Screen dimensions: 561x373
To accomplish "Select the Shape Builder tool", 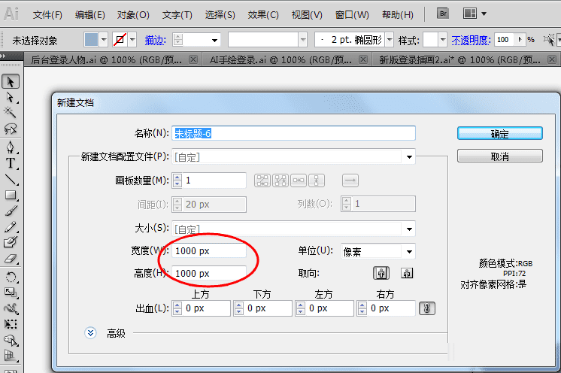I will click(11, 340).
